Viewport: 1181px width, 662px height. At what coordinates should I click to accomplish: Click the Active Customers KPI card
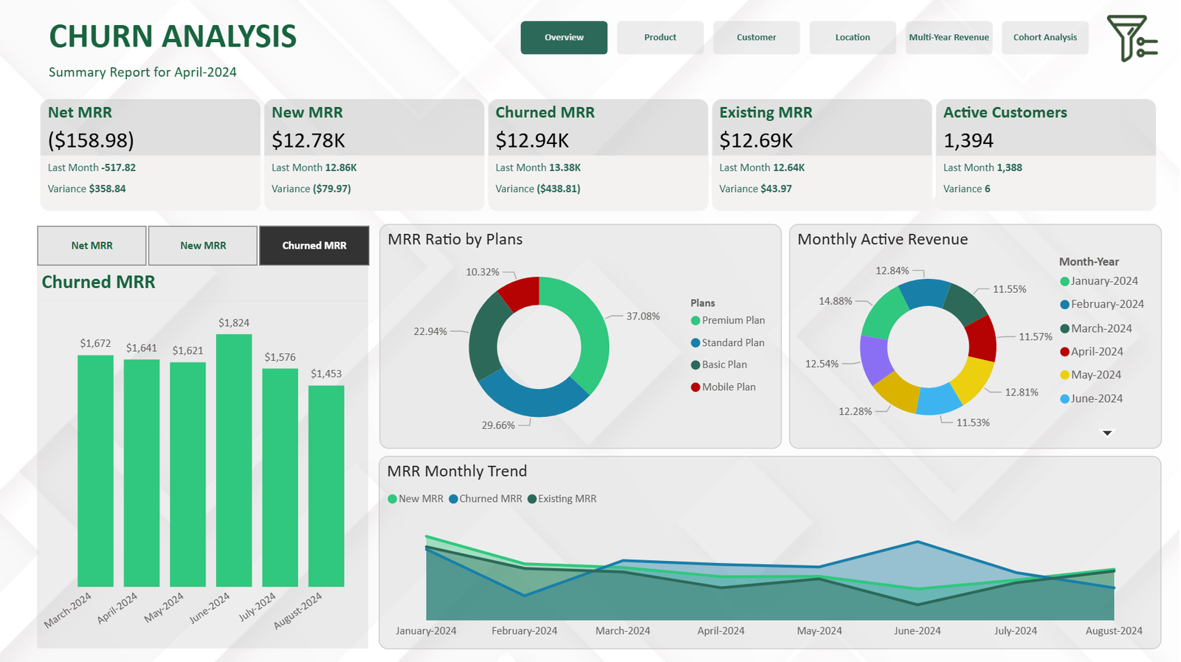[1045, 154]
